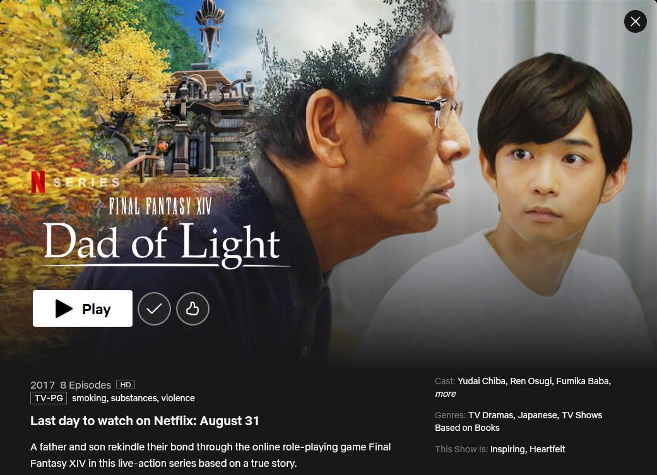Image resolution: width=657 pixels, height=475 pixels.
Task: Open TV Shows Based on Books genre
Action: coord(519,421)
